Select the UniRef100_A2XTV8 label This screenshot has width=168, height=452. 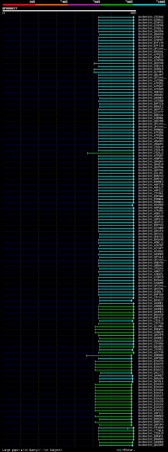click(151, 353)
